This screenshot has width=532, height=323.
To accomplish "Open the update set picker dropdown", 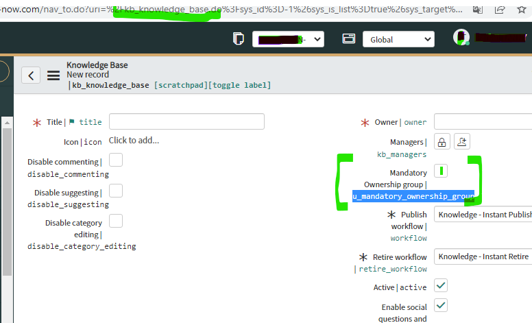I will pyautogui.click(x=288, y=39).
